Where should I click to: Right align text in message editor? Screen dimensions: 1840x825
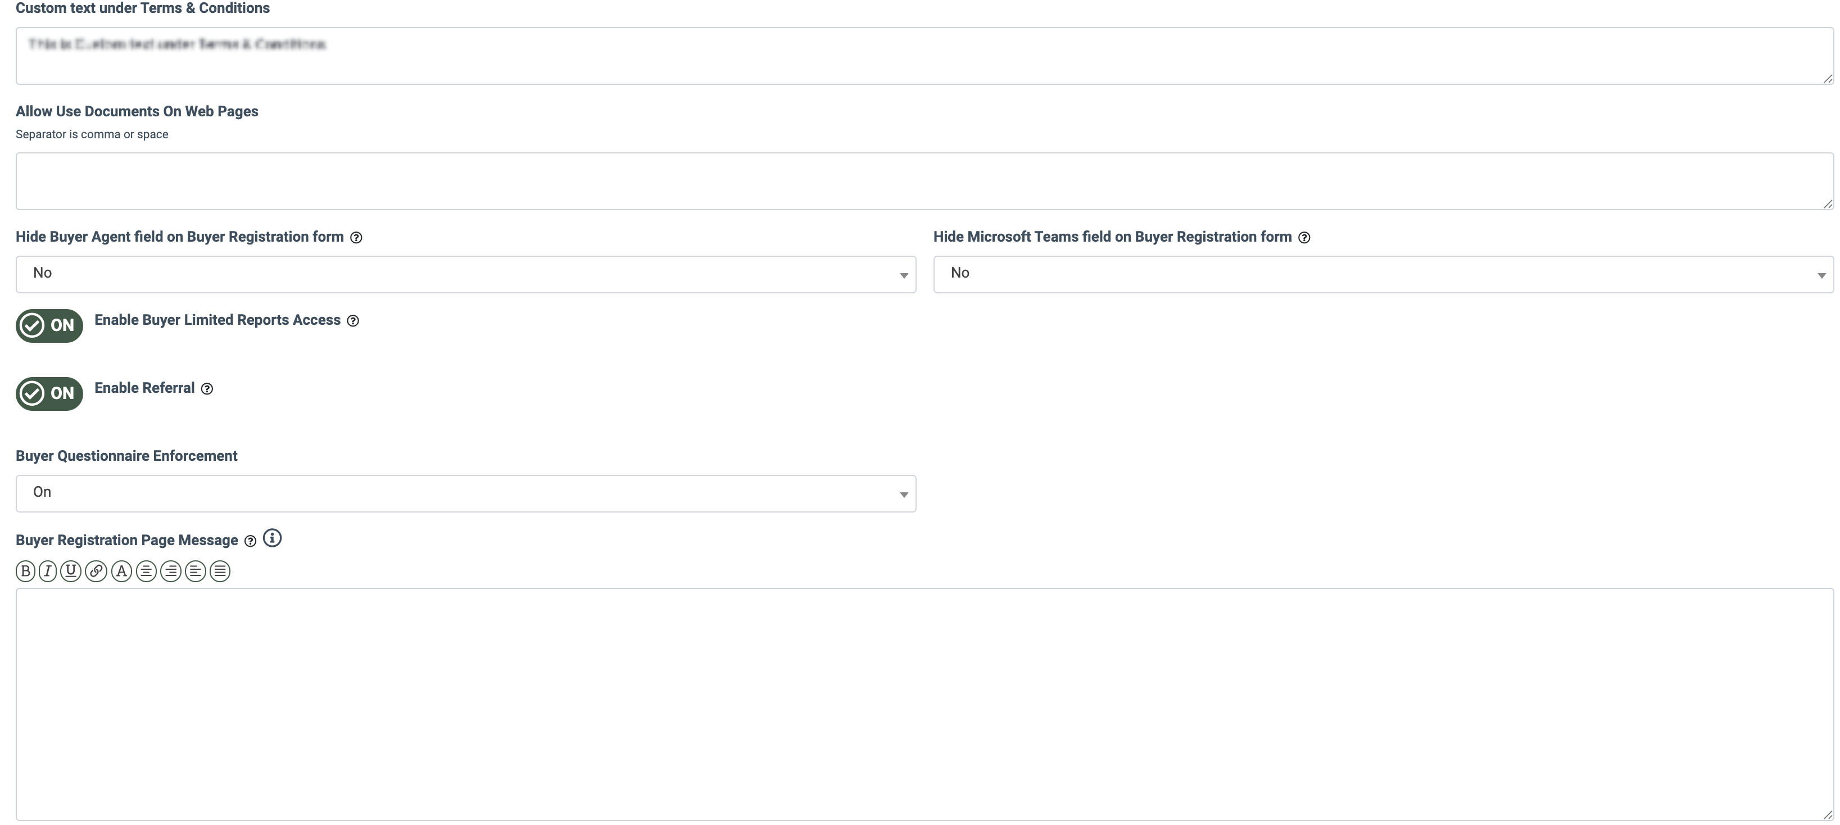[x=171, y=571]
